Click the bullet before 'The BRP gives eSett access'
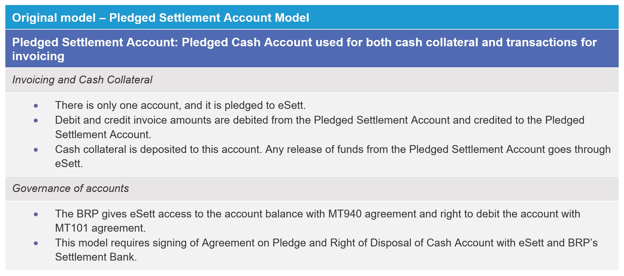Viewport: 624px width, 276px height. click(36, 214)
